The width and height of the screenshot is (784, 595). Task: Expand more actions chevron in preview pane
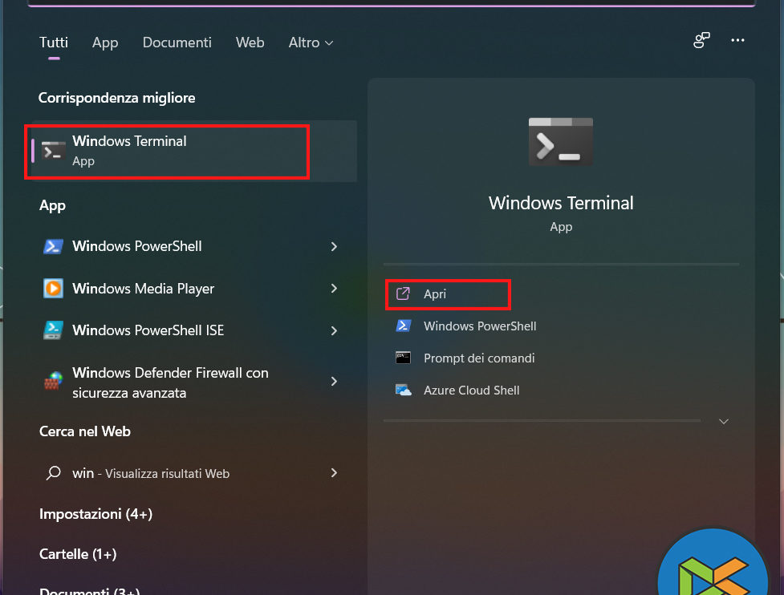coord(724,422)
